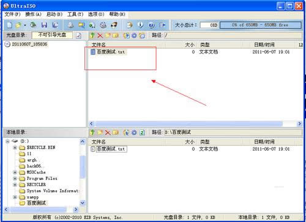Click down arrow of local tree scrollbar
306x222 pixels.
(x=82, y=202)
